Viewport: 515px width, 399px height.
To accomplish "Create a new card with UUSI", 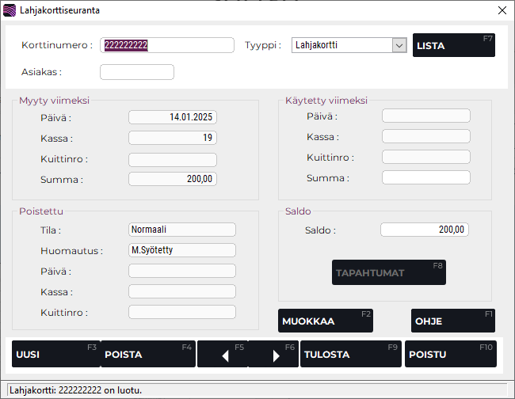I will point(55,354).
